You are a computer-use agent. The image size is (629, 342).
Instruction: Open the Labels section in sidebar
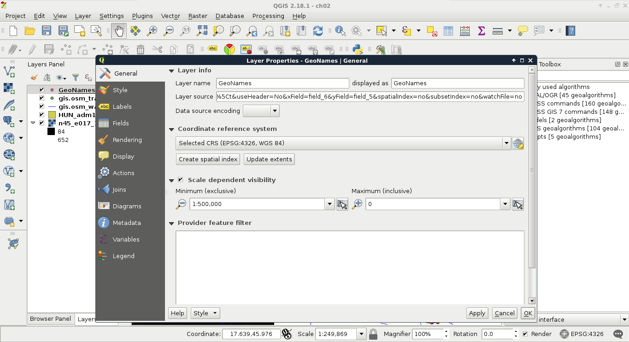[x=122, y=106]
